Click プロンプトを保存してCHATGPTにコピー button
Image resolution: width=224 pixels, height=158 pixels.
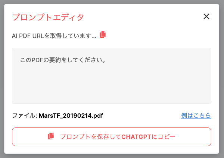[x=112, y=137]
